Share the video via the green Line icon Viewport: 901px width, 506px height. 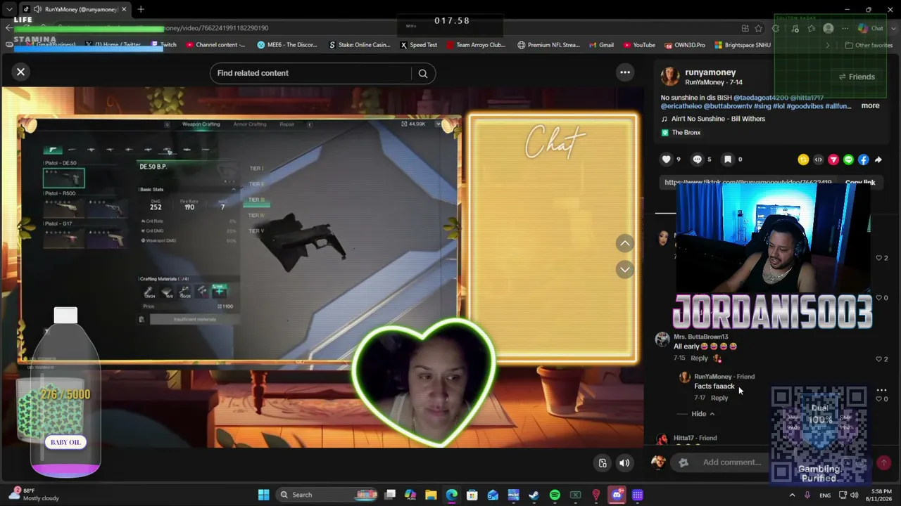[848, 160]
